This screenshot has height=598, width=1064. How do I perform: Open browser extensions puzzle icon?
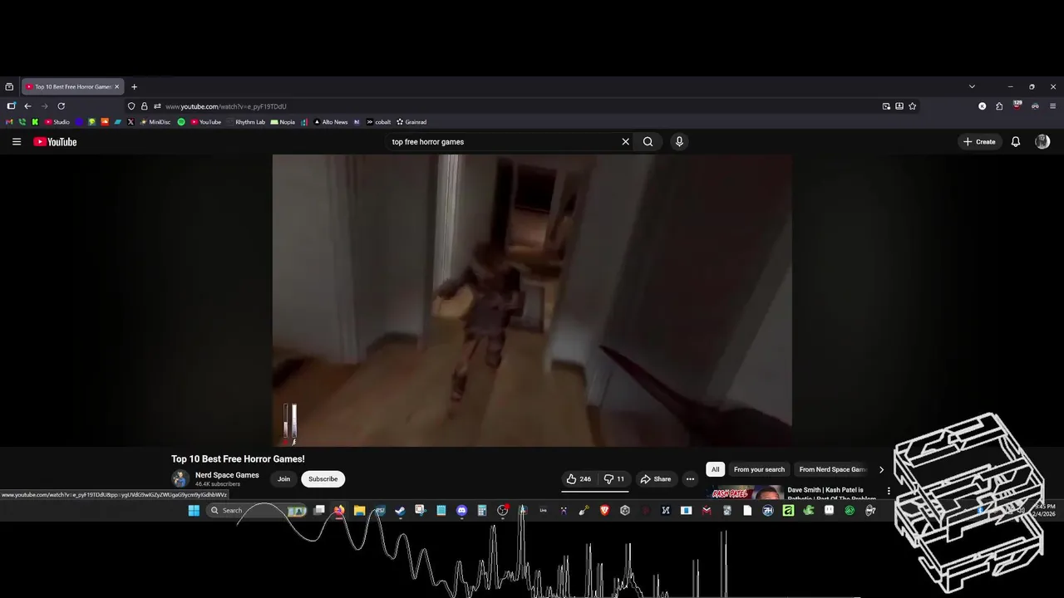[x=999, y=106]
